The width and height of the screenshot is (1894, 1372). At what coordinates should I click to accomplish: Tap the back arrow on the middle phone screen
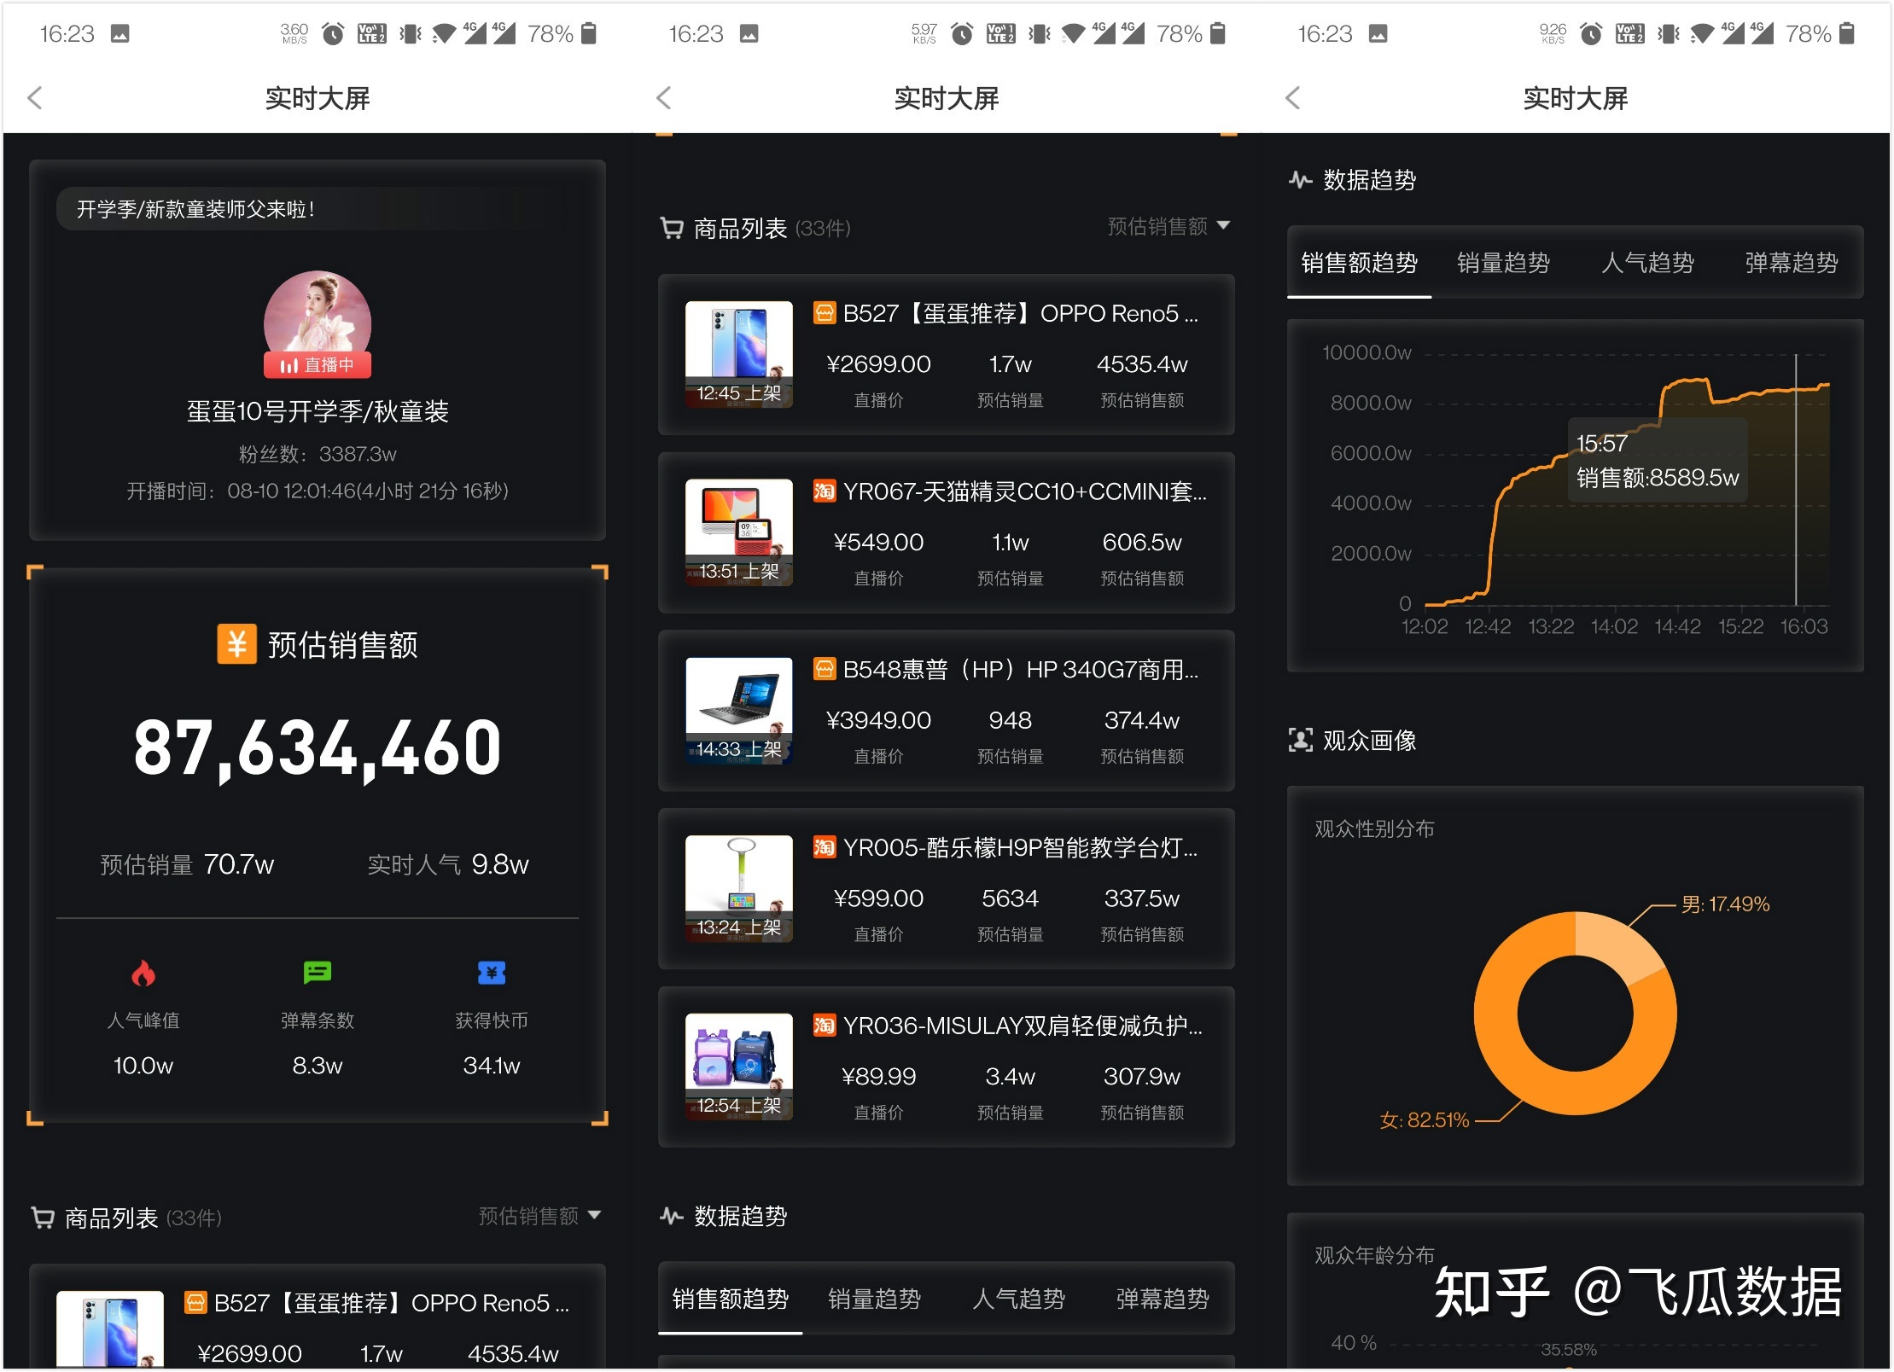(x=664, y=98)
